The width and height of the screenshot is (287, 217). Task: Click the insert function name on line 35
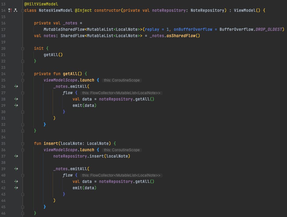click(51, 143)
